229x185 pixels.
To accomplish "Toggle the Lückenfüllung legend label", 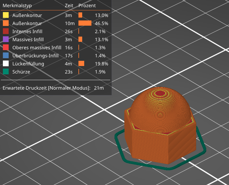I will tap(28, 64).
